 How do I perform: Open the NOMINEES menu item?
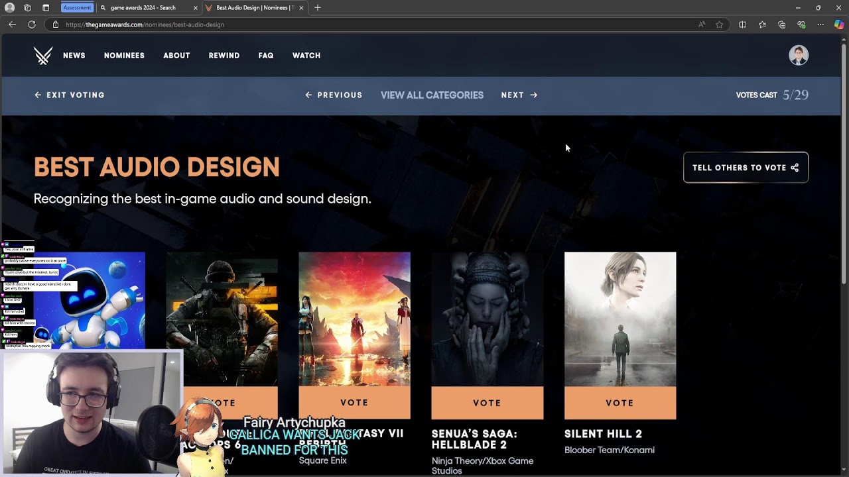(x=124, y=56)
